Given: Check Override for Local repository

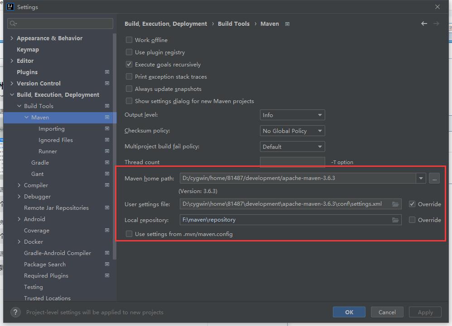Looking at the screenshot, I should (412, 220).
